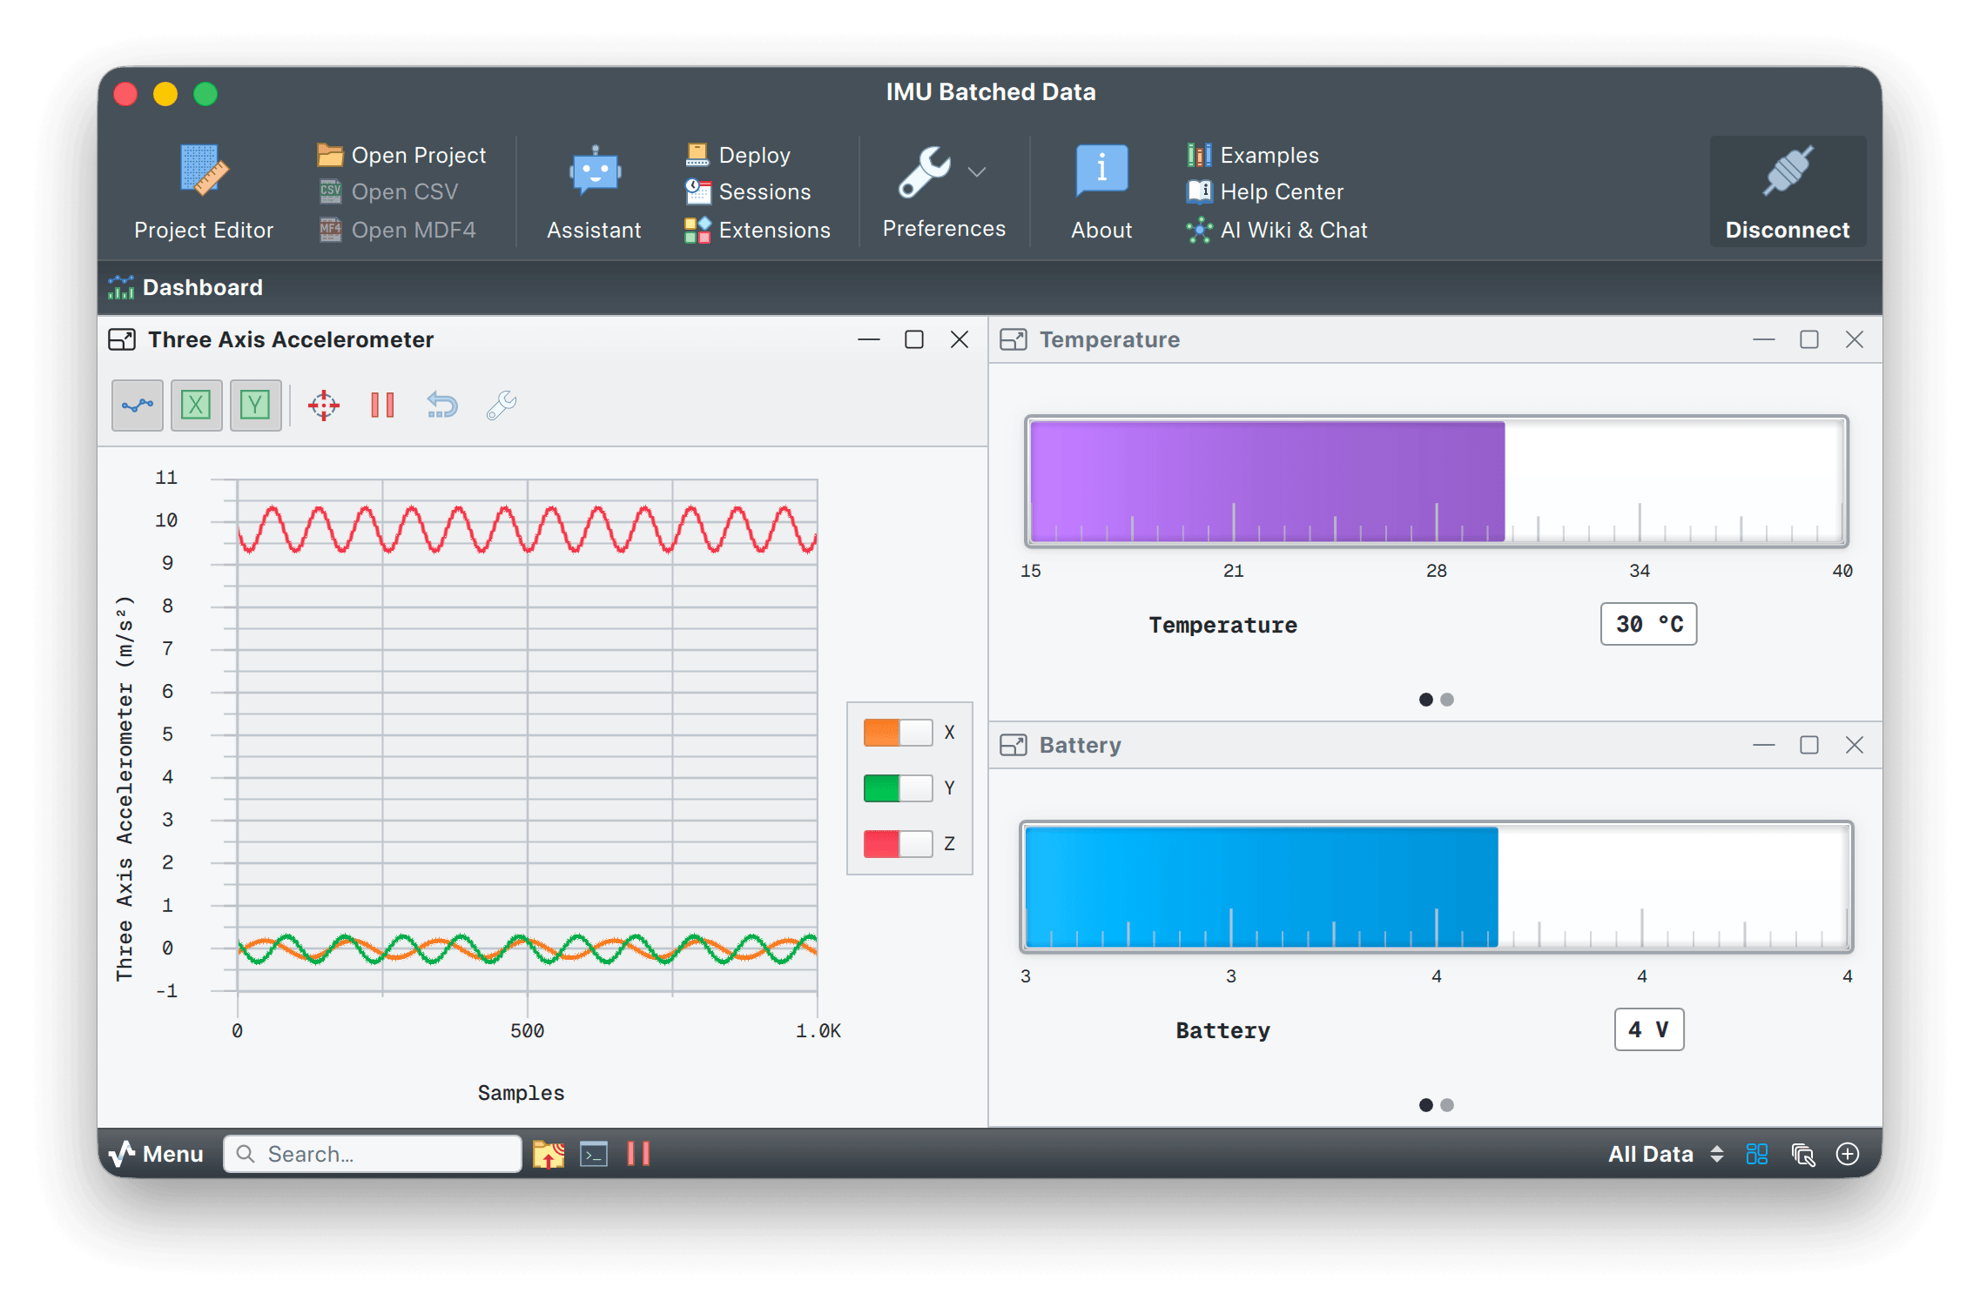The height and width of the screenshot is (1307, 1980).
Task: Reset plot view with undo arrow
Action: [441, 405]
